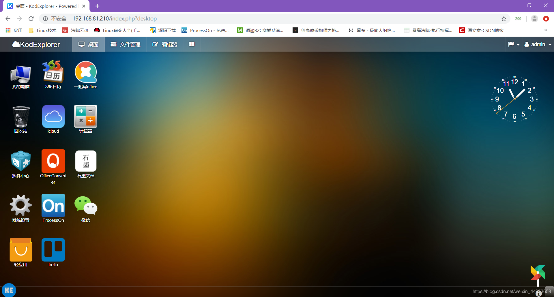Screen dimensions: 554x297
Task: Open the Chrome profile avatar
Action: (534, 18)
